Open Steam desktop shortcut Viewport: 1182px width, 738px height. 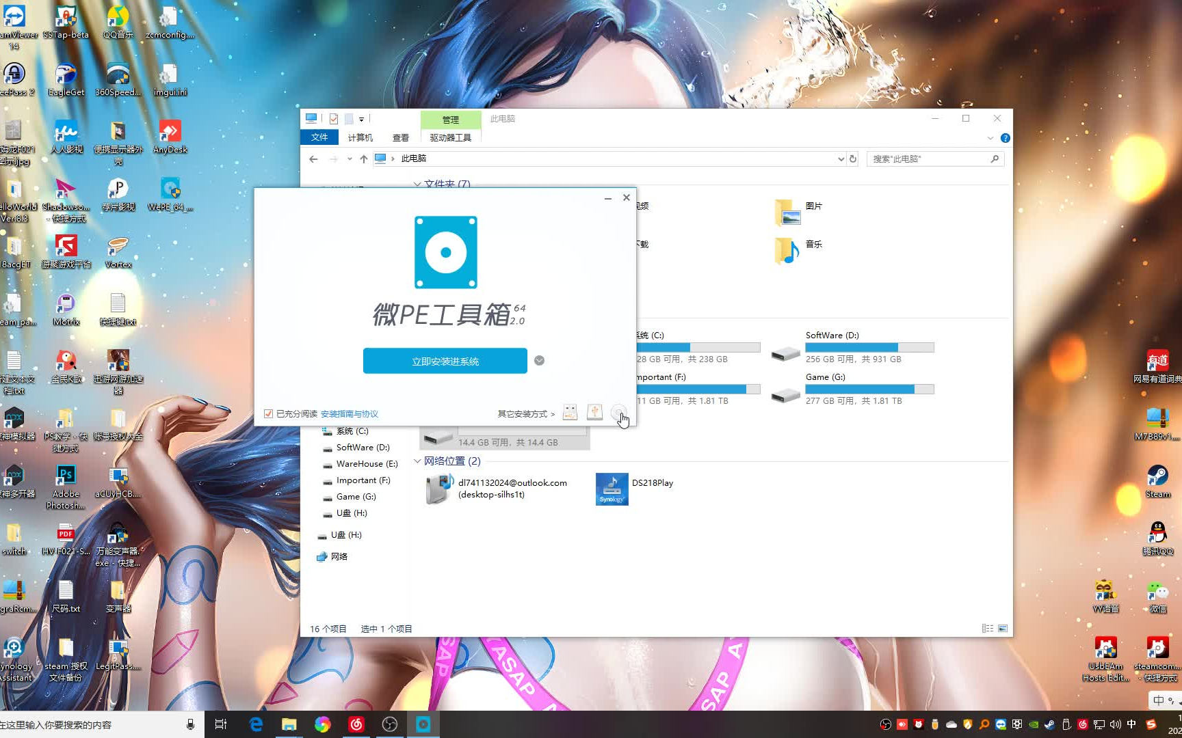(x=1157, y=480)
